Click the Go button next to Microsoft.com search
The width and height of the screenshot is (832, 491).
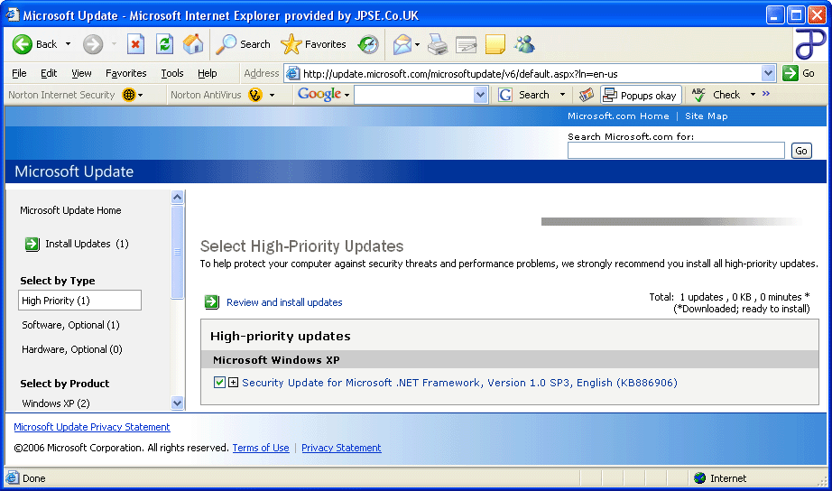click(801, 151)
